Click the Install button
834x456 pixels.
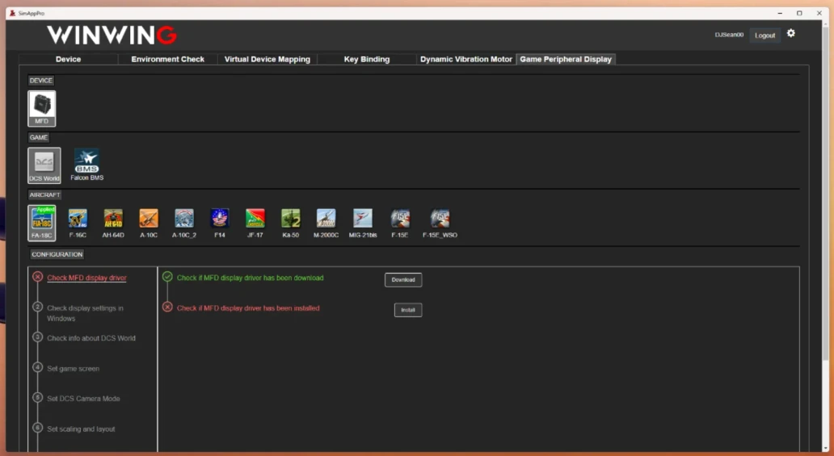click(x=408, y=310)
